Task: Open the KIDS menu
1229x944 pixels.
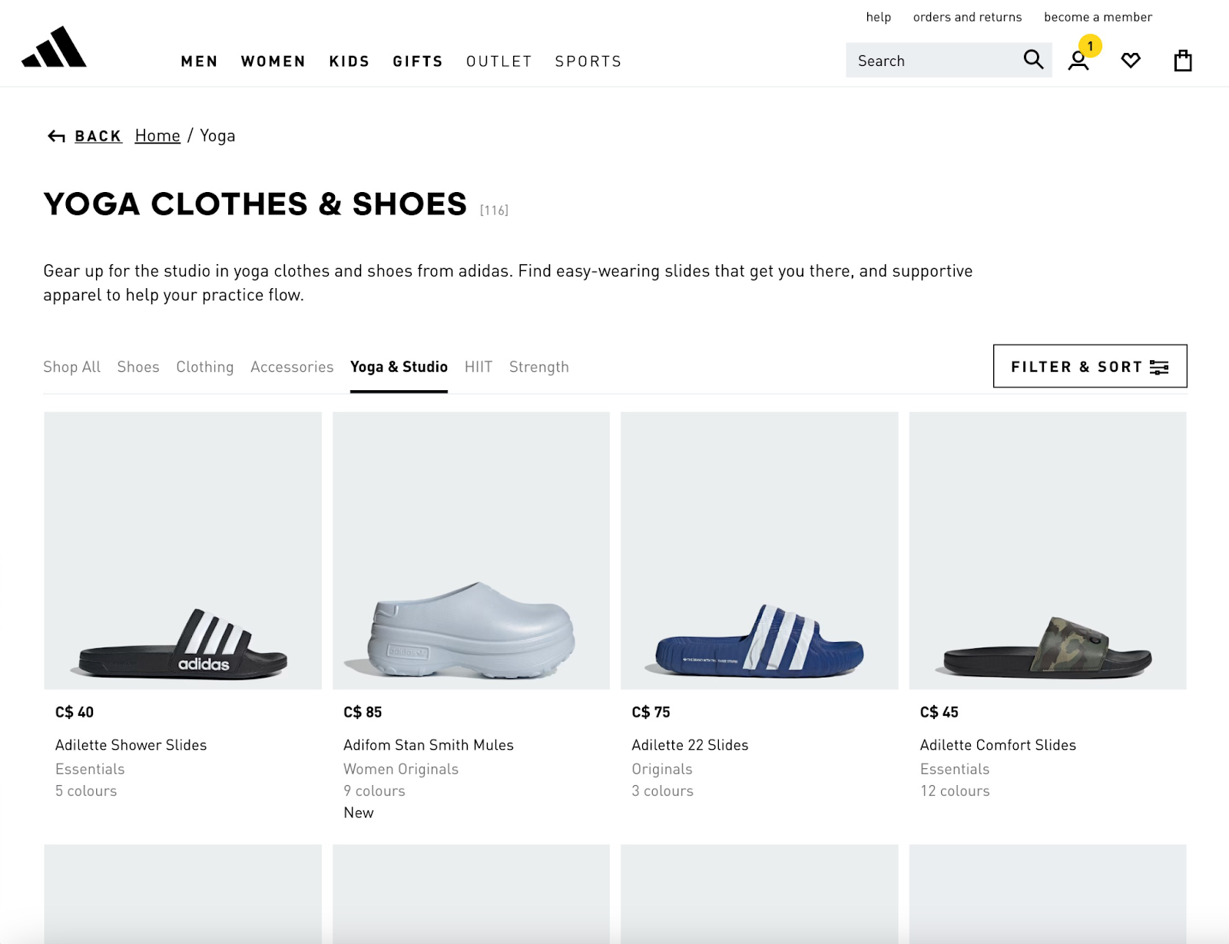Action: click(349, 61)
